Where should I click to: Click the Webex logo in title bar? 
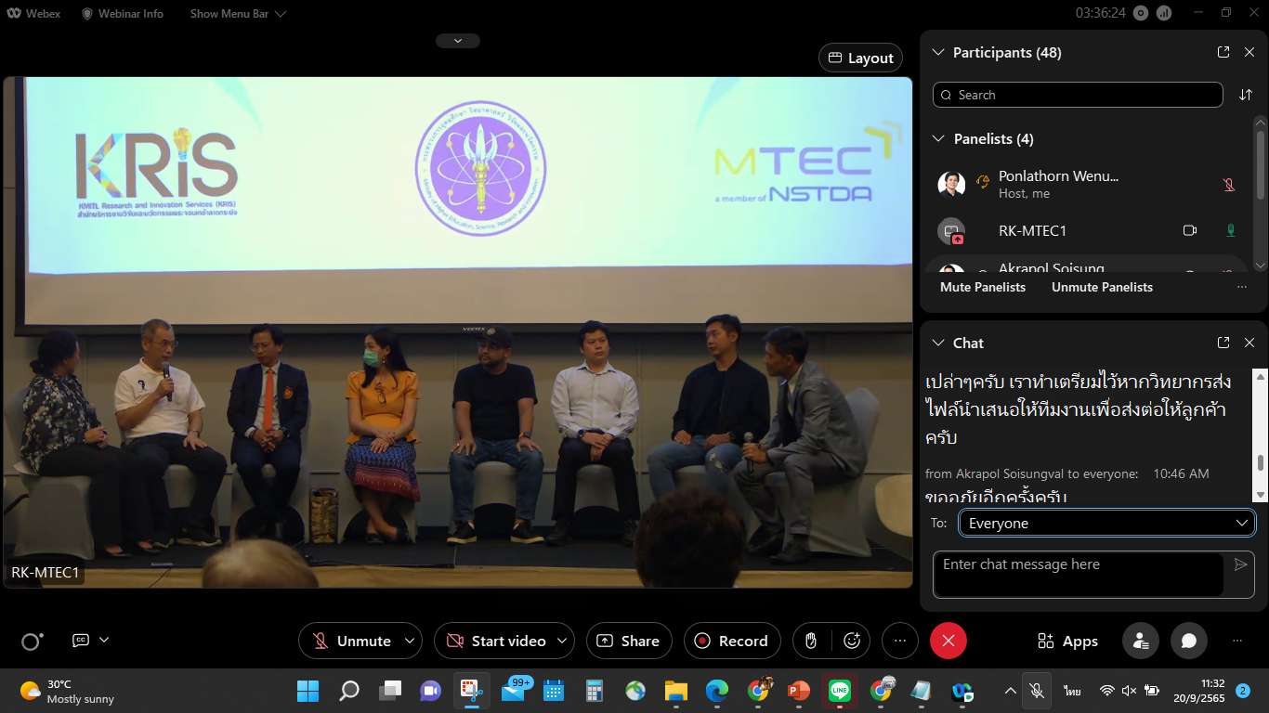[33, 14]
